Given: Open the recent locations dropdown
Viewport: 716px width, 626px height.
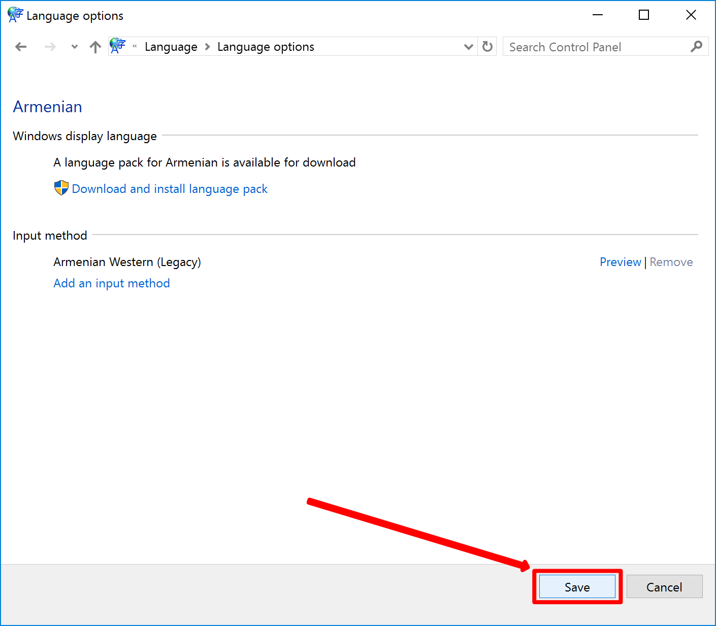Looking at the screenshot, I should coord(75,47).
